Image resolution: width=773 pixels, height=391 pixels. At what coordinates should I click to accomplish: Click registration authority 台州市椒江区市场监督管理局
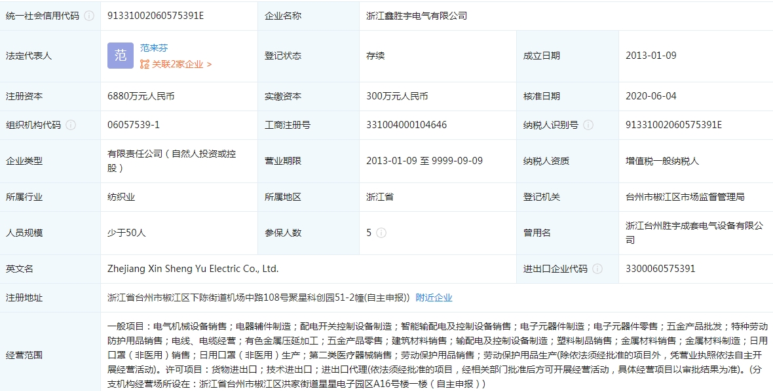tap(685, 197)
